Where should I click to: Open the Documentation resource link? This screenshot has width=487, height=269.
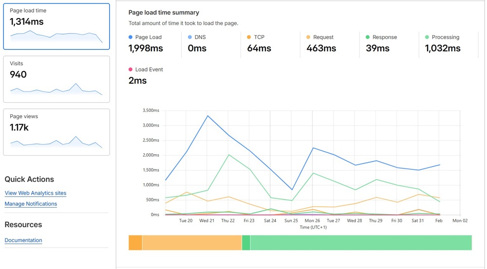click(23, 240)
